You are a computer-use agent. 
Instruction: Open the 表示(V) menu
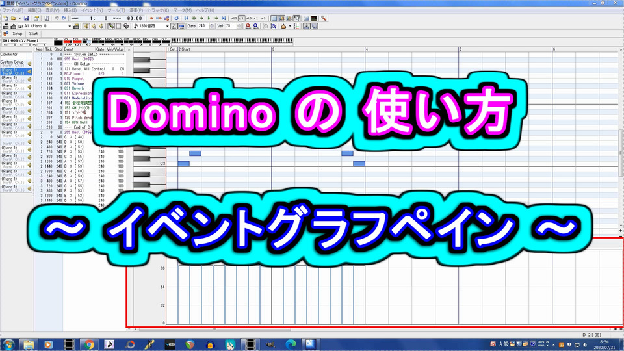pos(52,10)
